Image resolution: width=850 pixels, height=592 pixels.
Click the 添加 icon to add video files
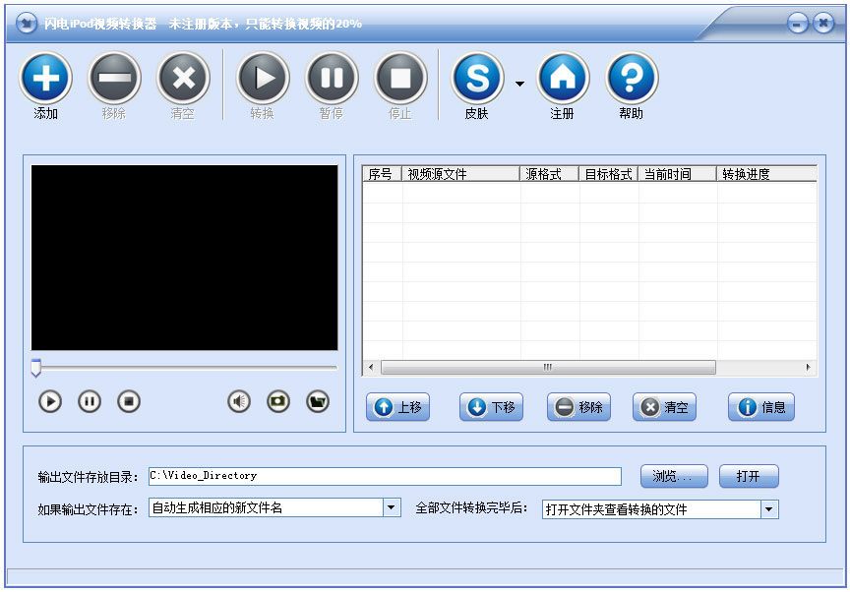44,79
